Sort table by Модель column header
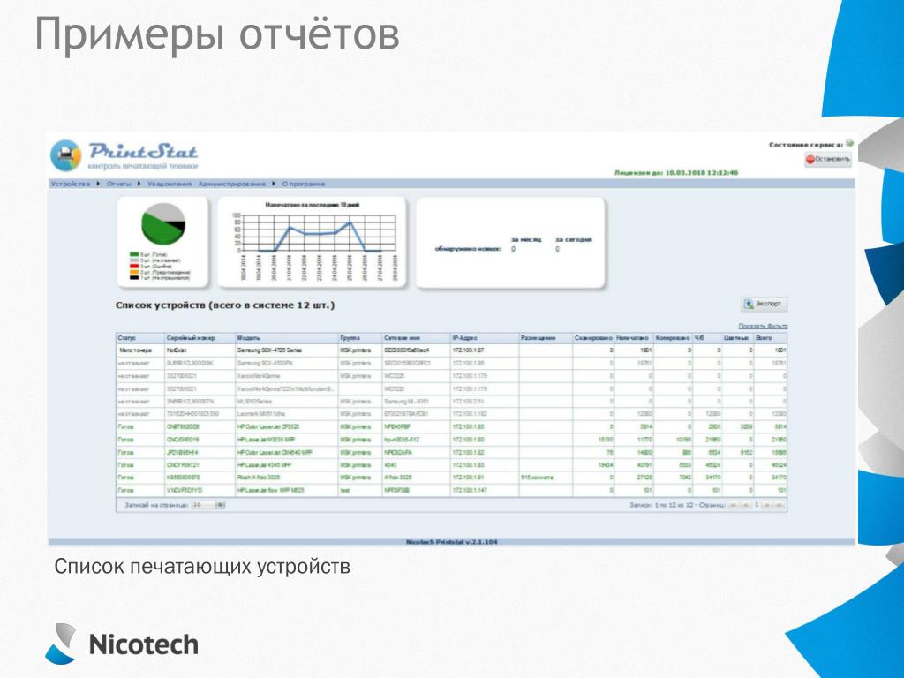The height and width of the screenshot is (678, 904). point(287,338)
